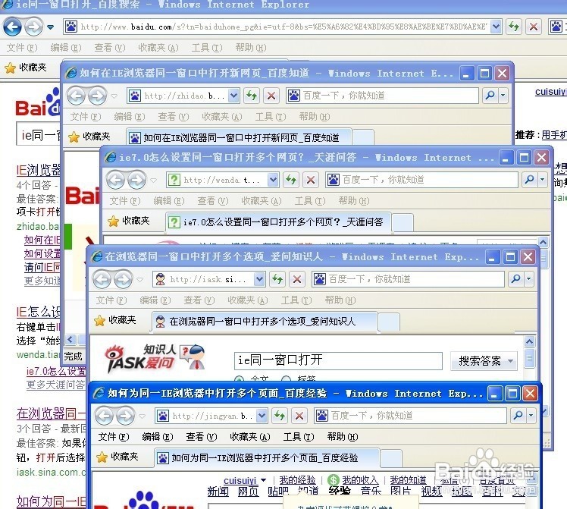Screen dimensions: 567x509
Task: Click iASK query field containing ie同一窗口打开
Action: pyautogui.click(x=339, y=360)
